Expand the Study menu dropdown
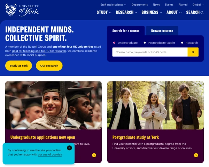 click(104, 13)
